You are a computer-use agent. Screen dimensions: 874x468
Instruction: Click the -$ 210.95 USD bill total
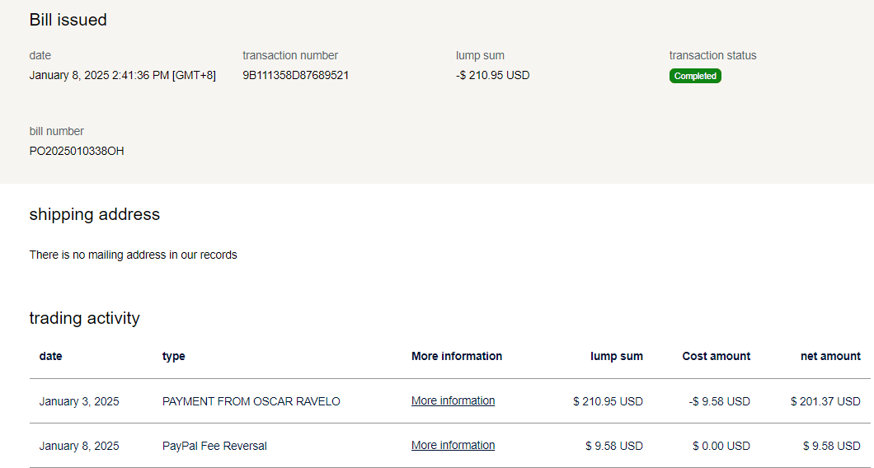click(x=492, y=75)
